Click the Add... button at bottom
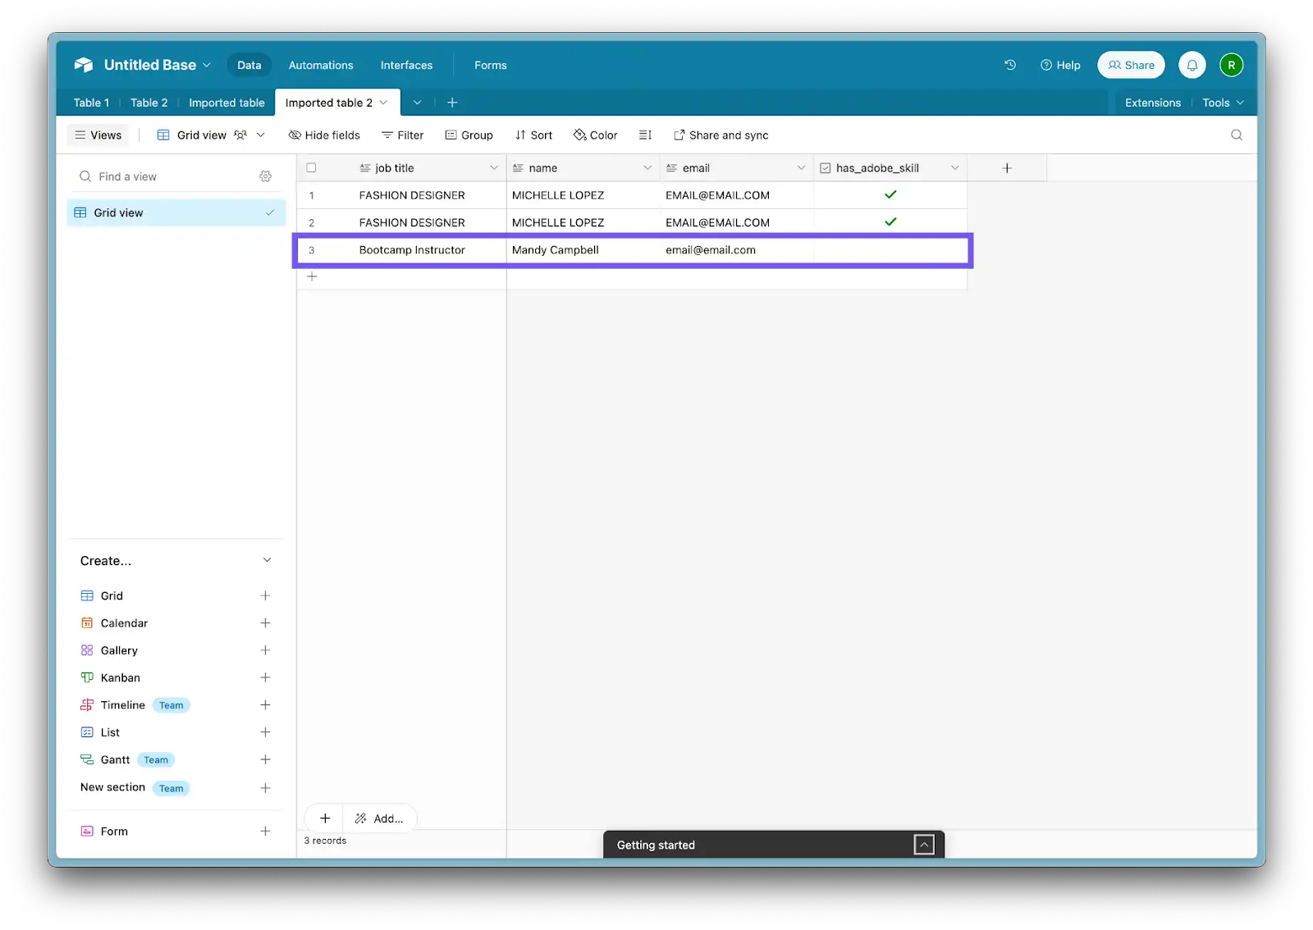This screenshot has width=1313, height=930. [380, 818]
